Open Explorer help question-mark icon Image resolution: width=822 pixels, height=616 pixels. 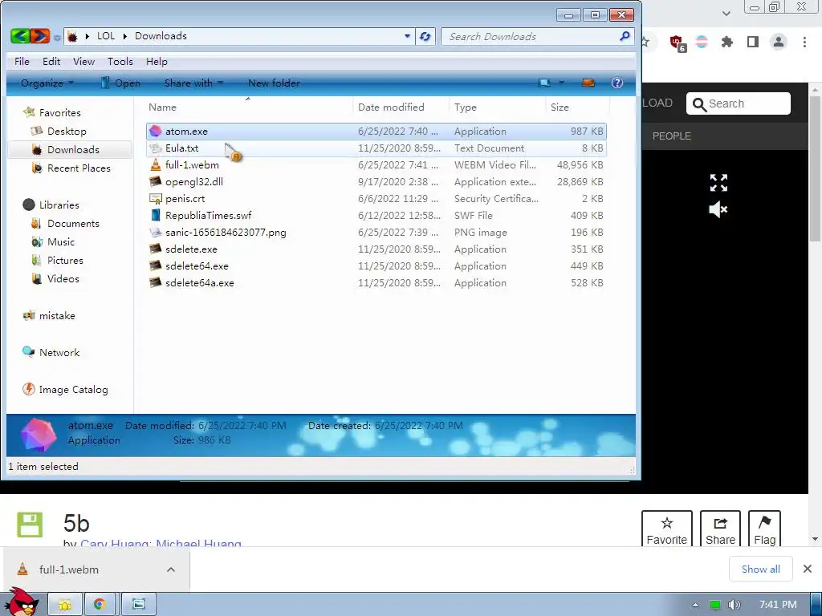[x=617, y=83]
